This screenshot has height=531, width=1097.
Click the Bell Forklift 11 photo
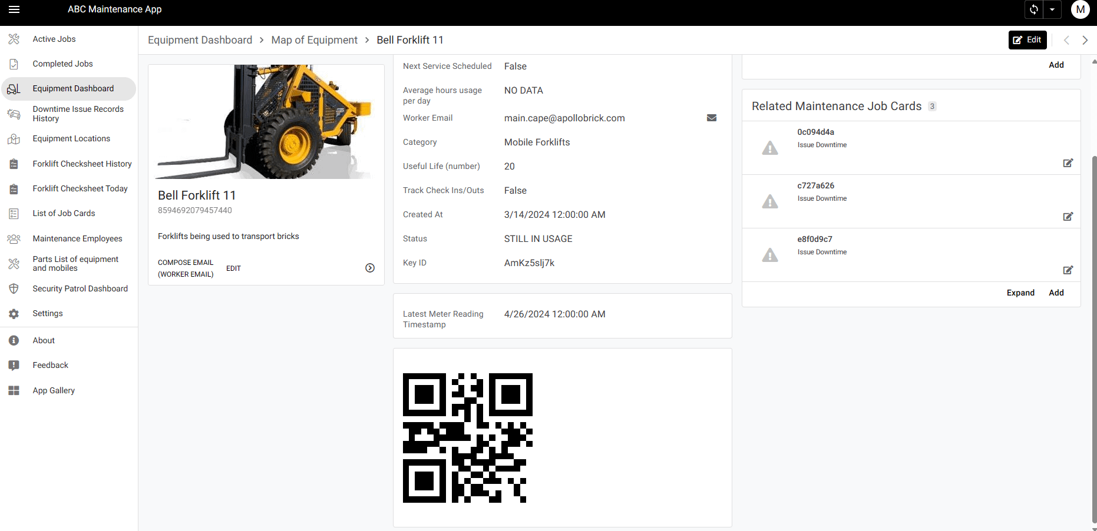tap(266, 122)
